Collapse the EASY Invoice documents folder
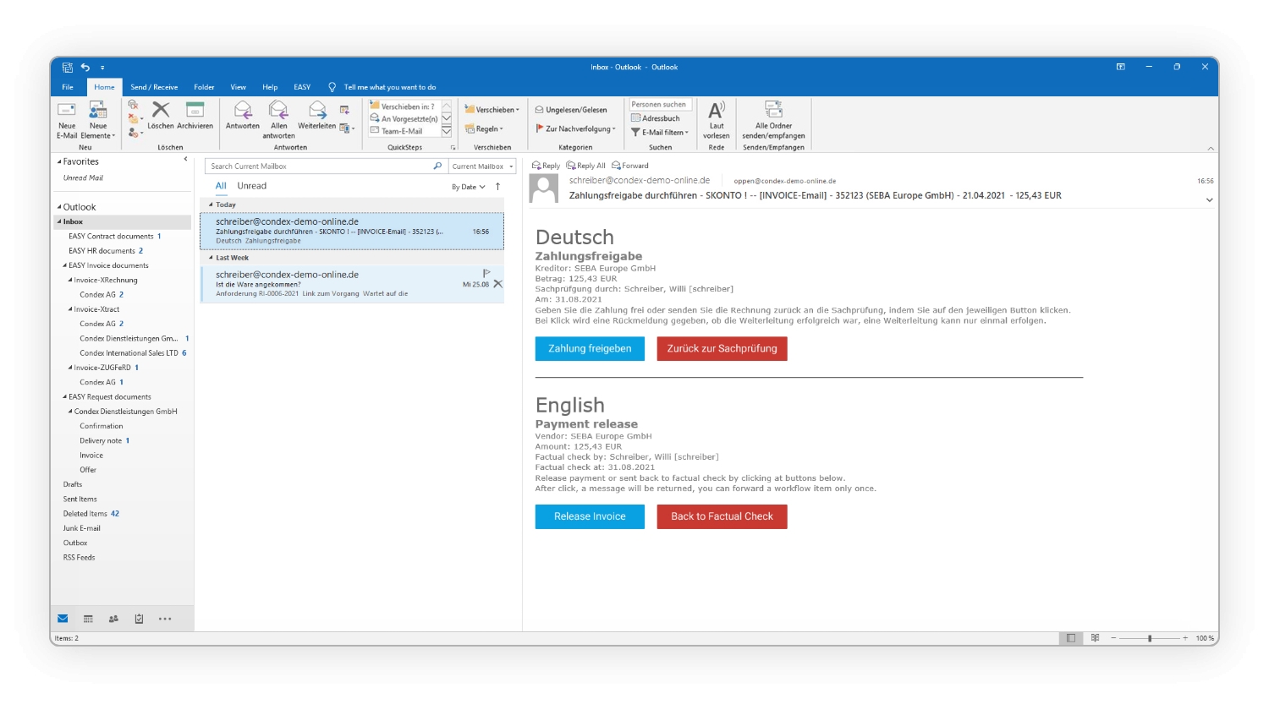The image size is (1269, 704). pos(65,265)
